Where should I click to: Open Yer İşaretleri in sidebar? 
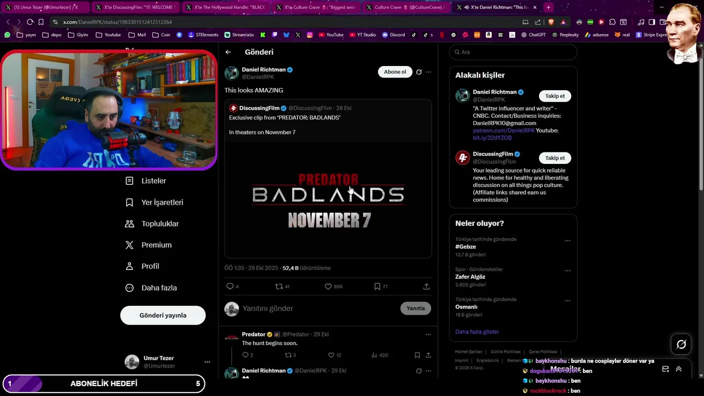pyautogui.click(x=155, y=202)
